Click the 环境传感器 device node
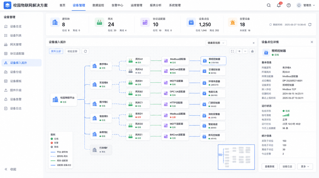The image size is (319, 178). 213,83
